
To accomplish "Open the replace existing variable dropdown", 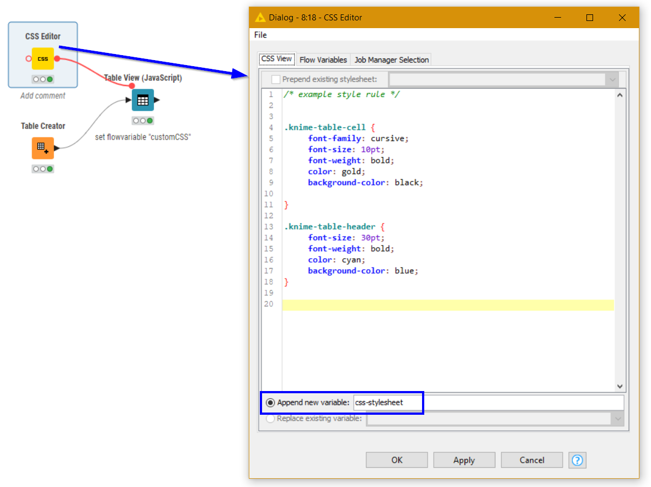I will pyautogui.click(x=618, y=418).
